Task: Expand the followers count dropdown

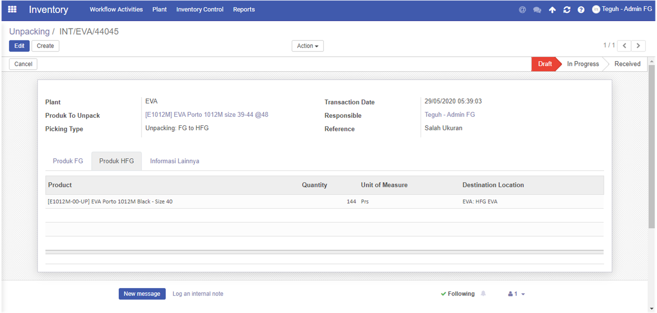Action: [x=516, y=294]
